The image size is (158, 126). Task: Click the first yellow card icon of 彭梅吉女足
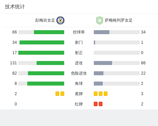click(57, 94)
